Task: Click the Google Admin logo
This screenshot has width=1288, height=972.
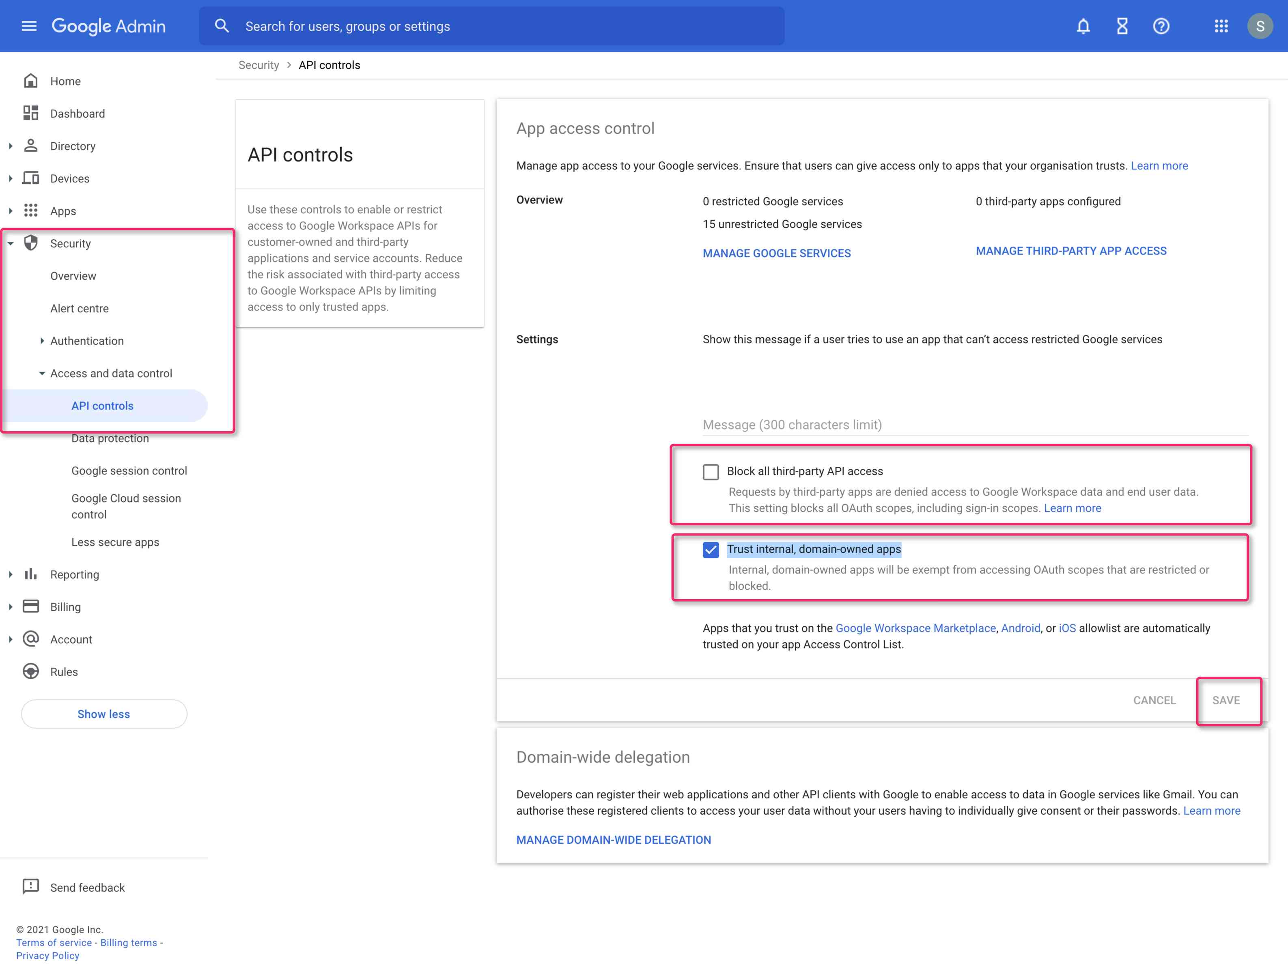Action: 109,26
